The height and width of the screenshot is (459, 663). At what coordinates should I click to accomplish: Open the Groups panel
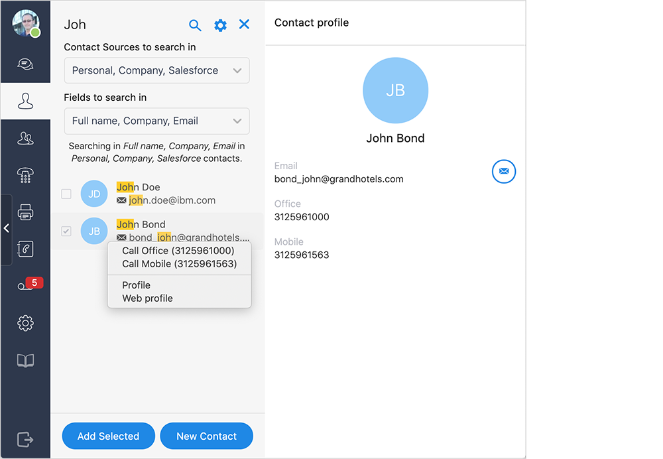click(x=25, y=138)
